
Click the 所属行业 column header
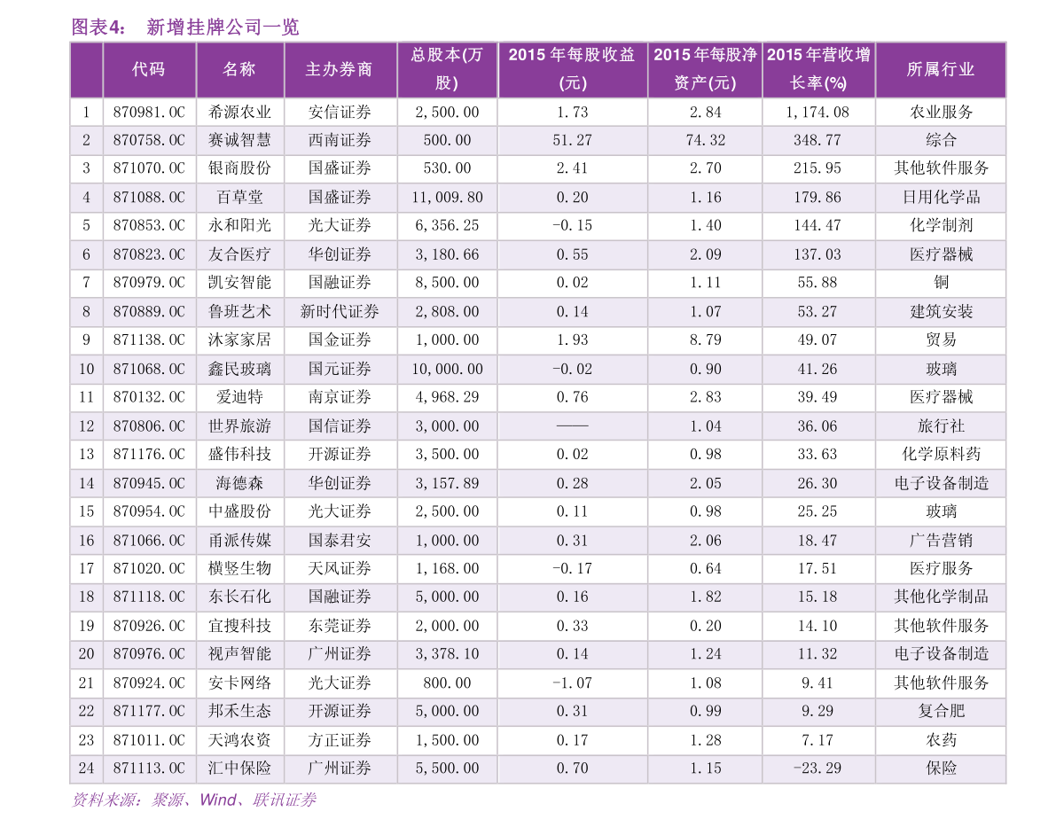[940, 69]
